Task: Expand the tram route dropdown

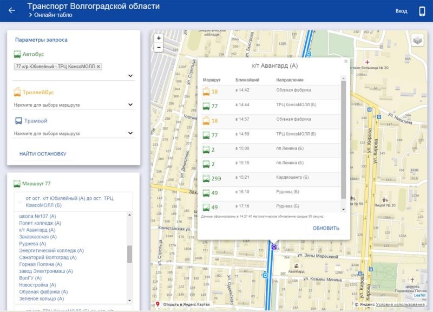Action: tap(130, 133)
